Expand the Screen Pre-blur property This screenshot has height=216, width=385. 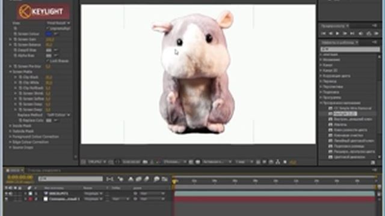point(10,67)
